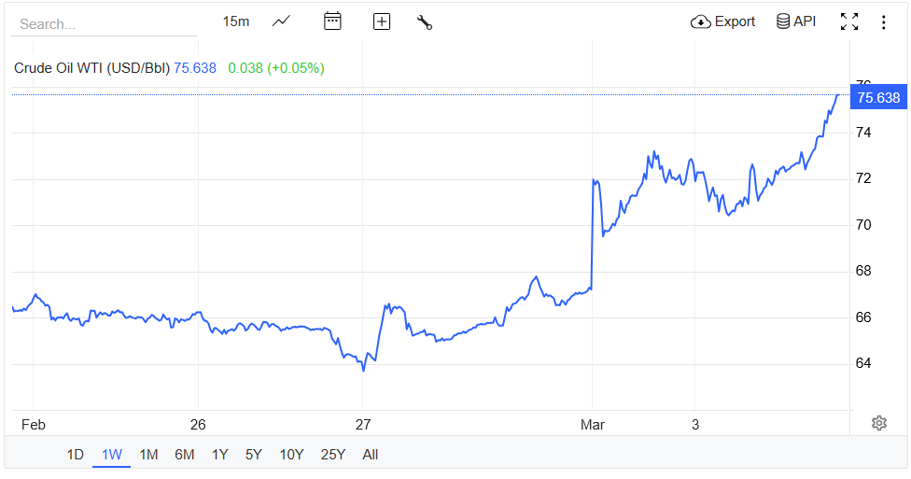Click the Feb date label on x-axis

pos(33,425)
